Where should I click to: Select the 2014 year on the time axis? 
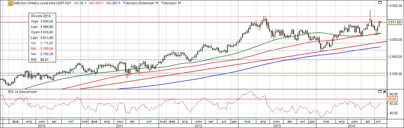(351, 126)
